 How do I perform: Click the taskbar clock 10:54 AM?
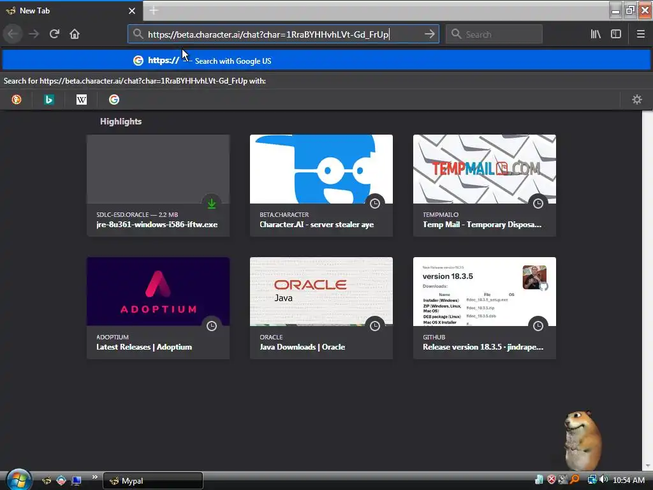[629, 480]
